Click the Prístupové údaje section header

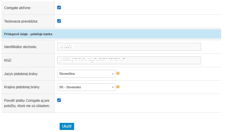tap(28, 34)
